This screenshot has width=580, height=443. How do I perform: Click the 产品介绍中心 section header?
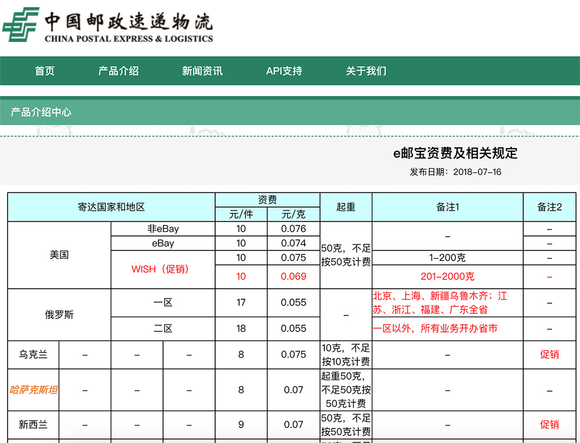coord(41,112)
